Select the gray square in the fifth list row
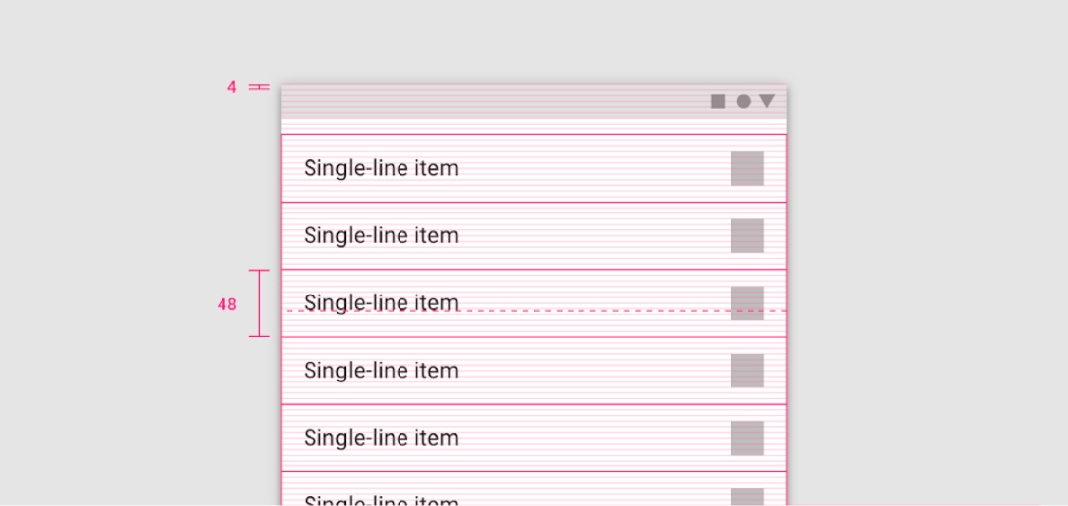 point(748,438)
